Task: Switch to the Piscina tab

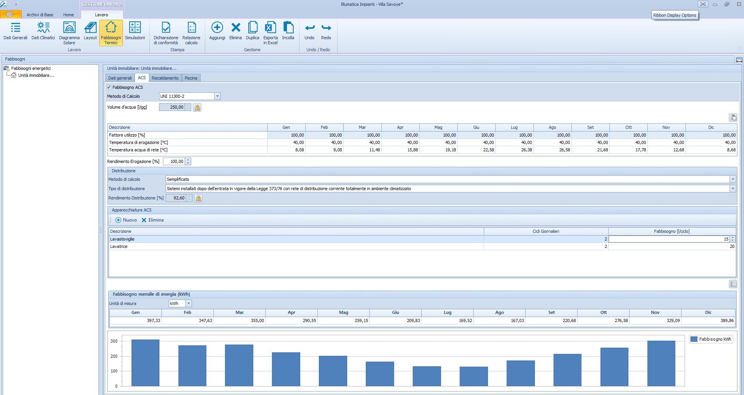Action: (190, 78)
